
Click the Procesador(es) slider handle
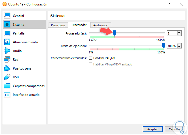(x=115, y=33)
